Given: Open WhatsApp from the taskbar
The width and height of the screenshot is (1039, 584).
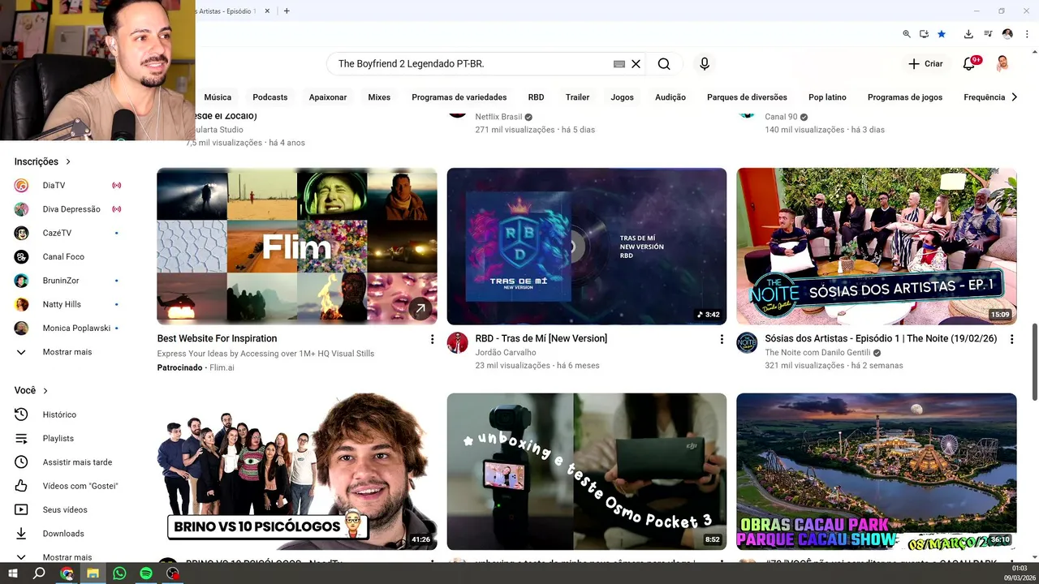Looking at the screenshot, I should click(120, 573).
